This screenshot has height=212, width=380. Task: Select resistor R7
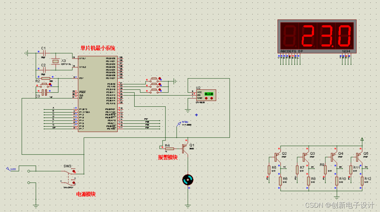(297, 170)
